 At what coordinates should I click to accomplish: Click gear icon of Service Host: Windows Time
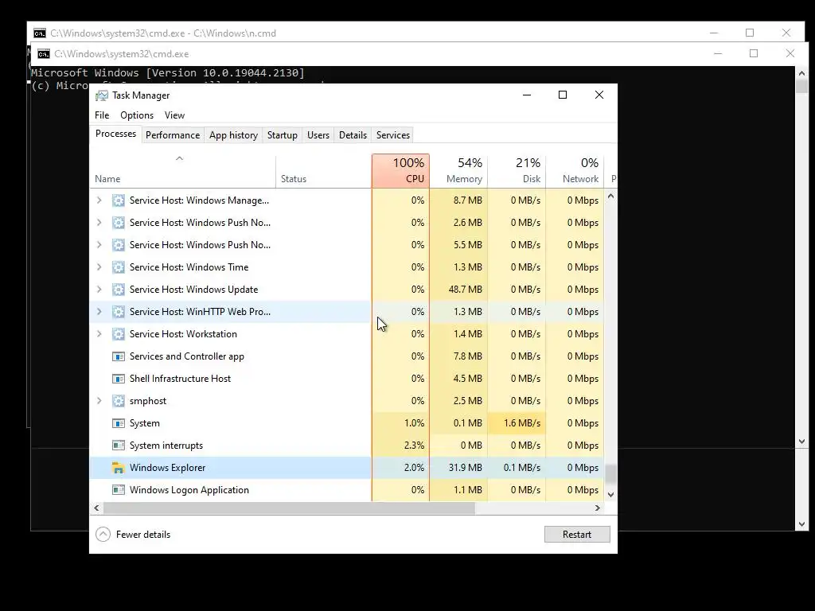[x=119, y=267]
